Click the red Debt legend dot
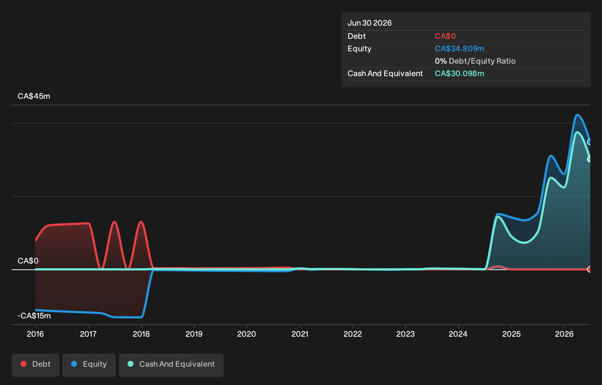 (x=23, y=364)
